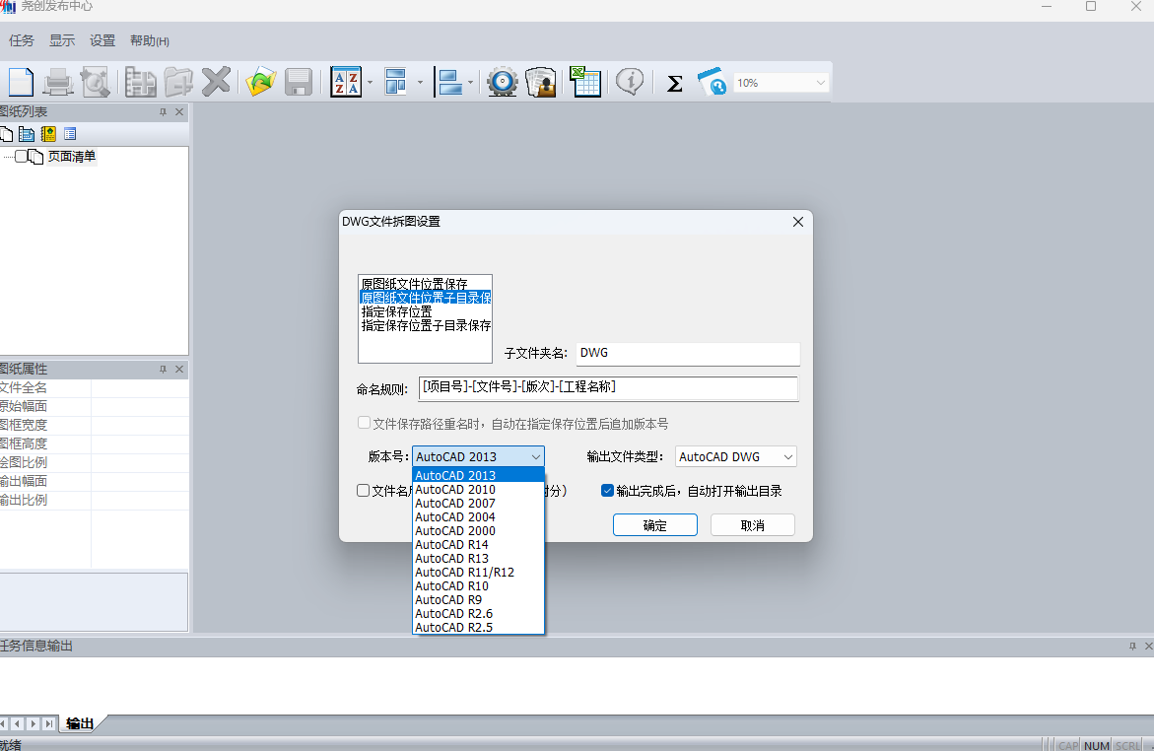Click the 命名规则 input field
This screenshot has width=1154, height=751.
(608, 388)
